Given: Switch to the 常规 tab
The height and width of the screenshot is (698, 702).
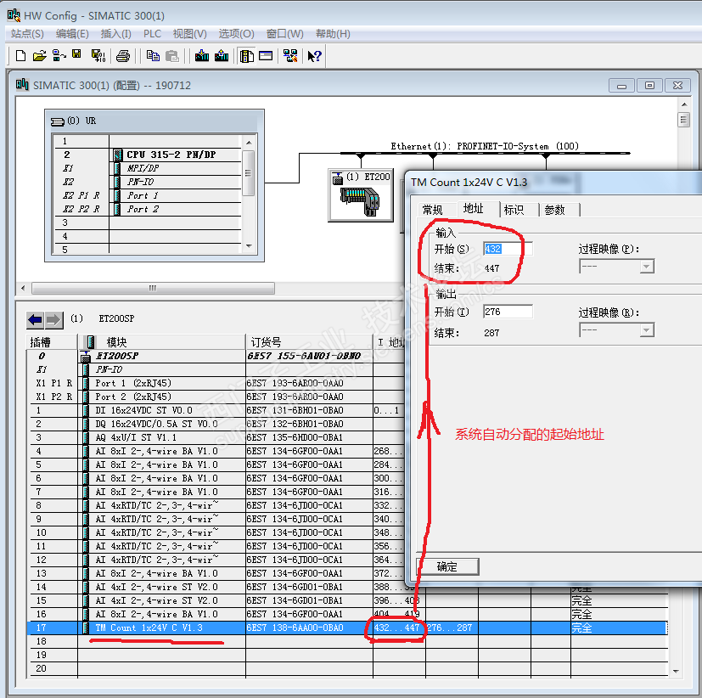Looking at the screenshot, I should tap(432, 210).
